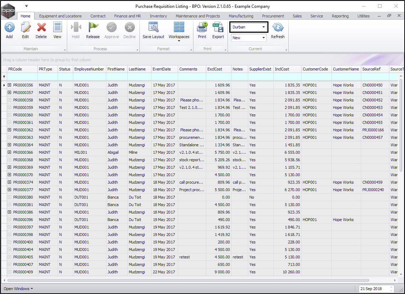Click the red Delete icon
This screenshot has width=405, height=294.
click(x=41, y=28)
